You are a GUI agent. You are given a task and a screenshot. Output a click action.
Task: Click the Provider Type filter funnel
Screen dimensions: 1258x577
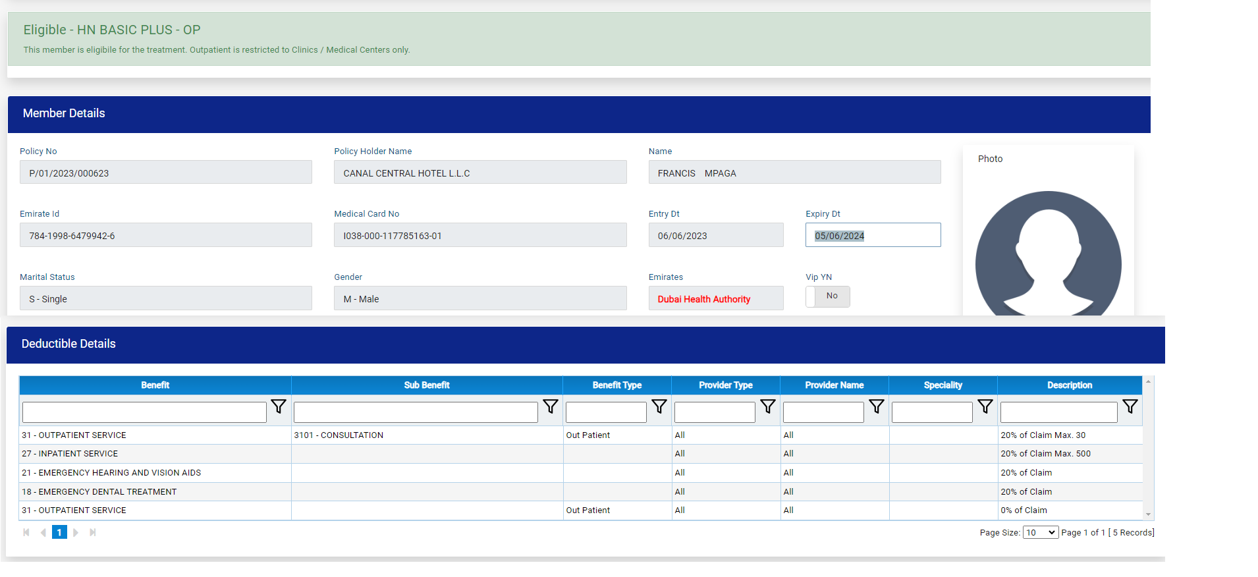pos(768,407)
